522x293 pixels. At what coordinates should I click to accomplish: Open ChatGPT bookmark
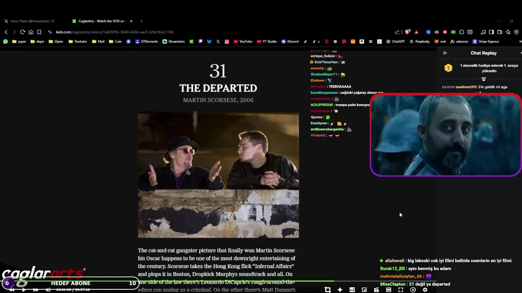(x=396, y=42)
